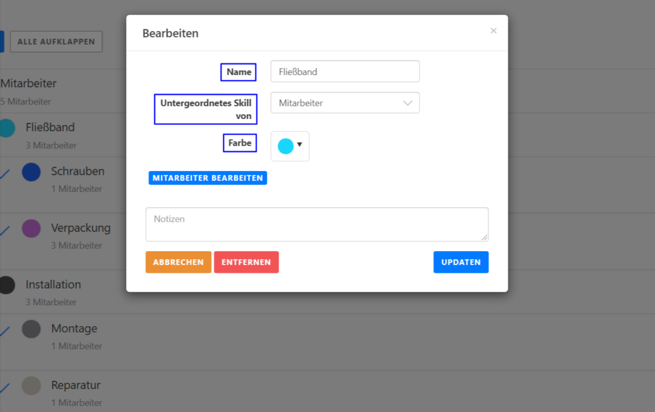Viewport: 655px width, 412px height.
Task: Click the blue Updaten button
Action: pyautogui.click(x=460, y=262)
